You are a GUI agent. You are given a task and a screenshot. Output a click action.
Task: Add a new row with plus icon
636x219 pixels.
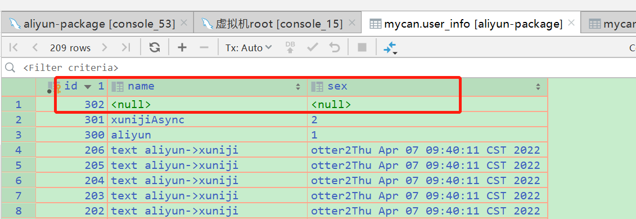click(x=182, y=47)
